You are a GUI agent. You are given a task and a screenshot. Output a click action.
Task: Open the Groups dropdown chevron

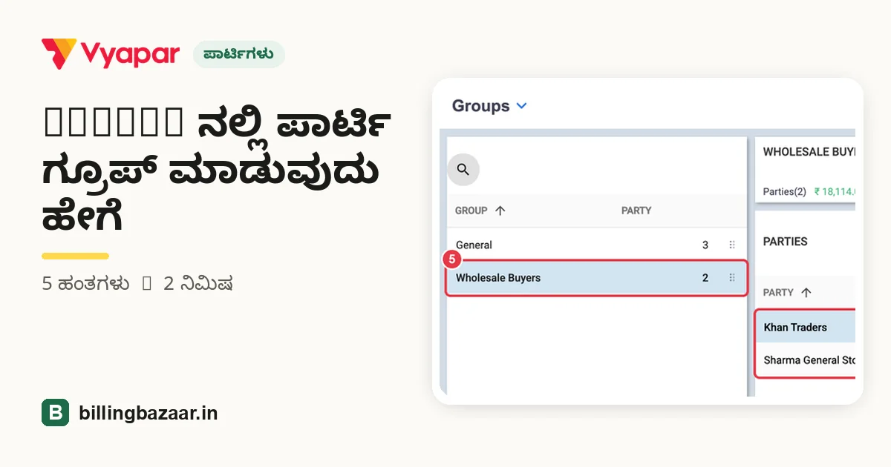pos(521,106)
